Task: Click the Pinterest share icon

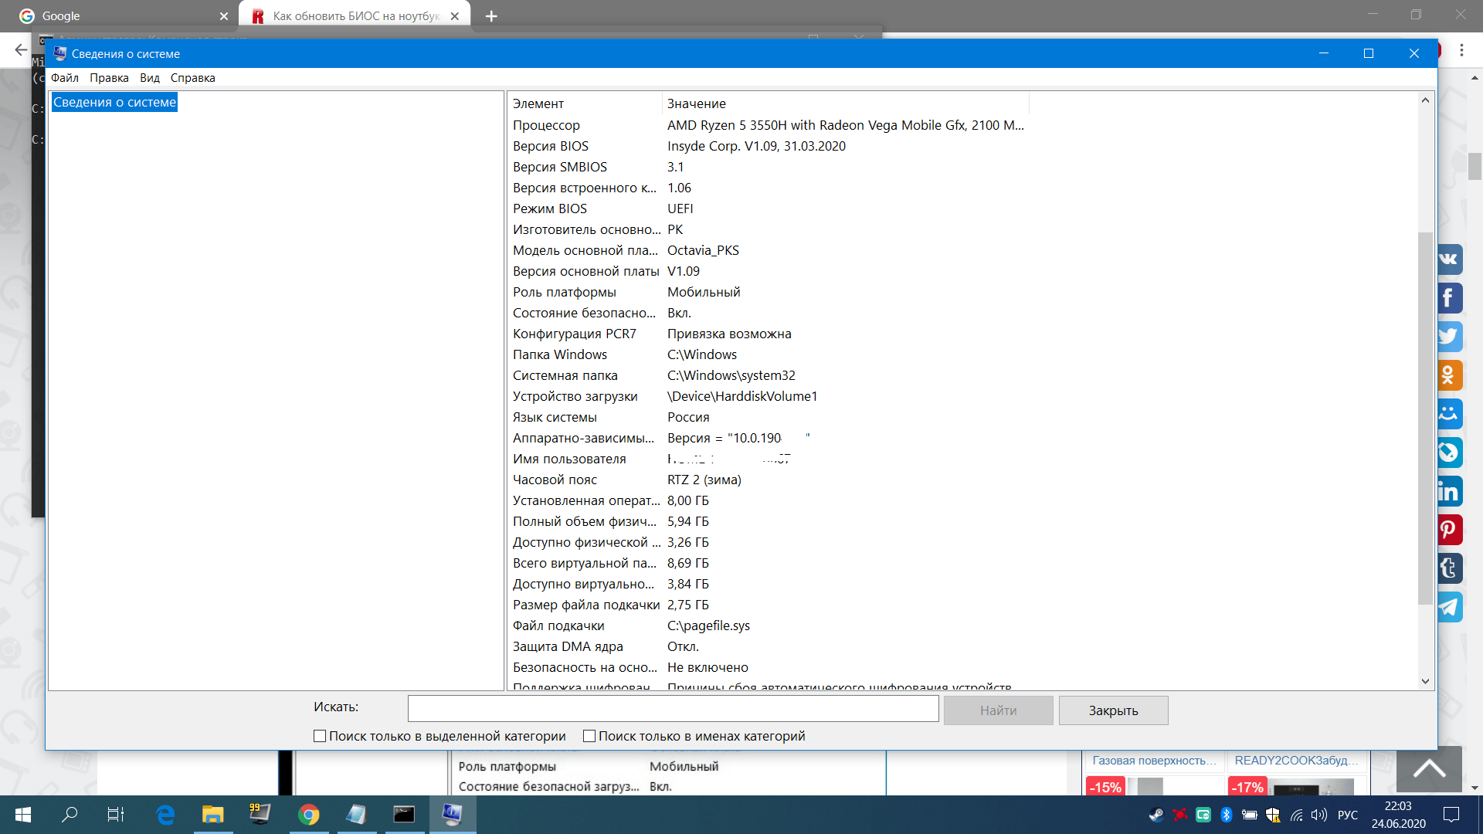Action: click(x=1449, y=530)
